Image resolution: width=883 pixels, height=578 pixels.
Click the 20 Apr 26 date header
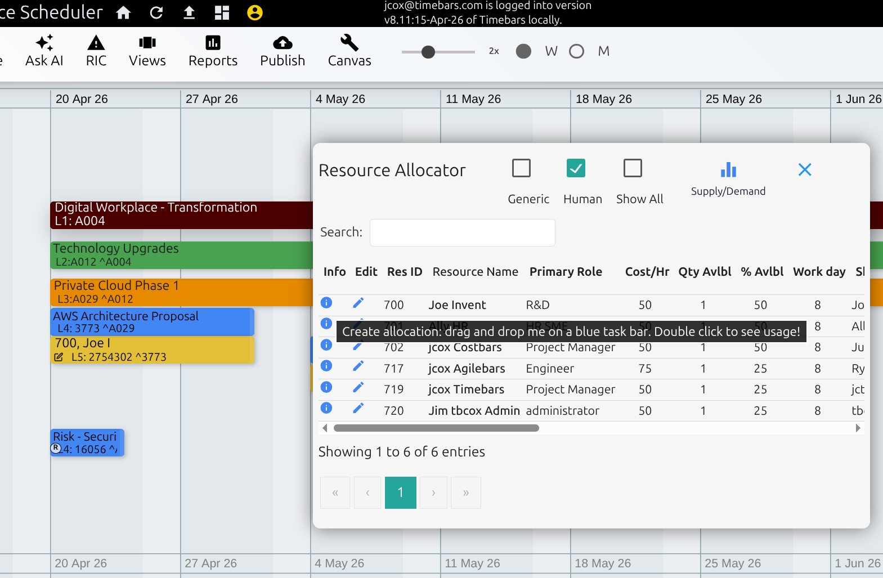point(82,99)
